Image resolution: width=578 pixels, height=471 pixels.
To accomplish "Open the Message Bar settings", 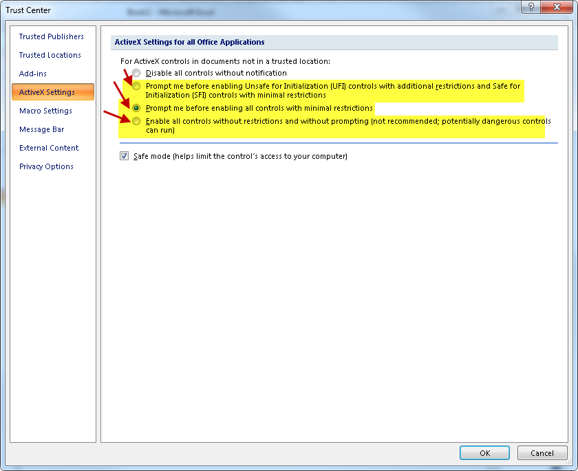I will coord(42,129).
